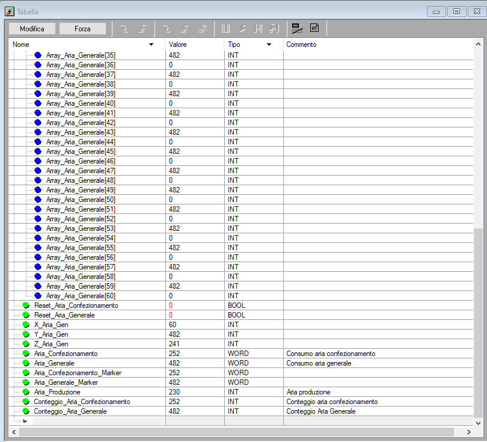Click the Tabella window icon in title bar
The image size is (487, 442).
coord(10,11)
